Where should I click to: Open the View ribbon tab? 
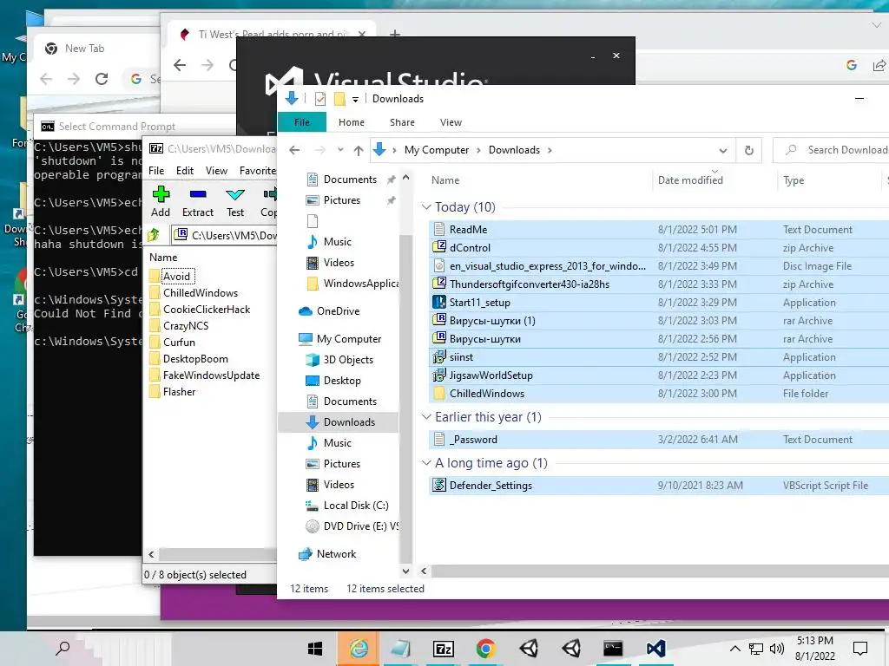point(451,122)
